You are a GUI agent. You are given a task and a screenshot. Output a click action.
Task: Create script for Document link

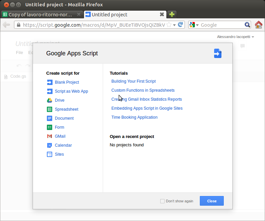point(64,118)
